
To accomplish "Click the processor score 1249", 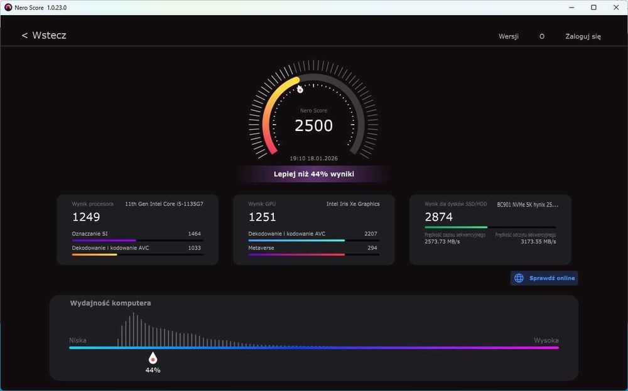I will (x=86, y=217).
